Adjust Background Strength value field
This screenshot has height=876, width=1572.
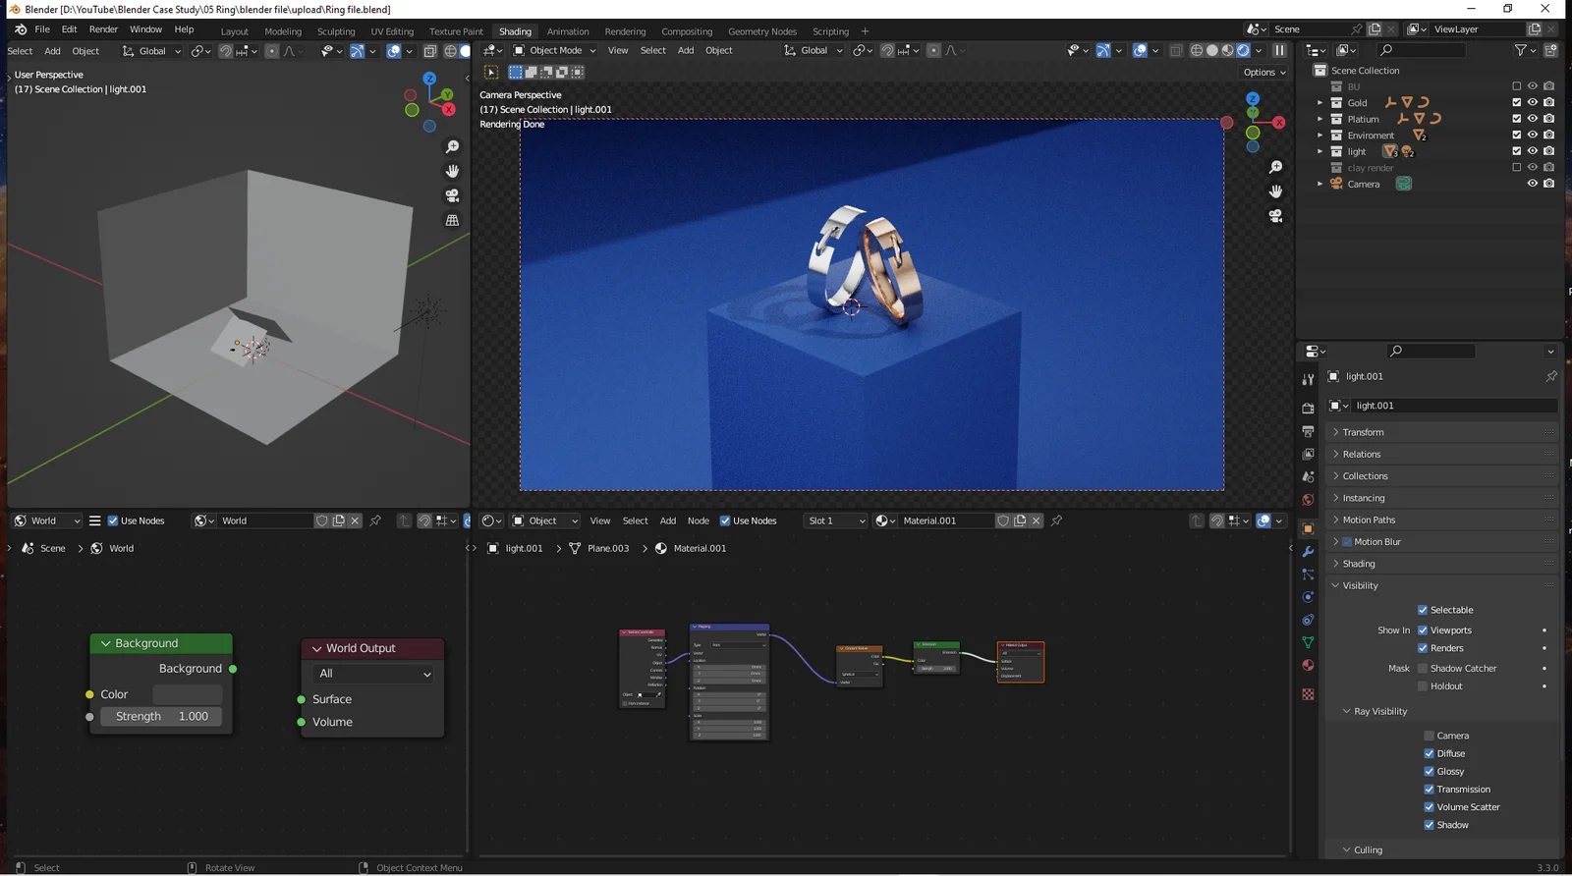[161, 717]
